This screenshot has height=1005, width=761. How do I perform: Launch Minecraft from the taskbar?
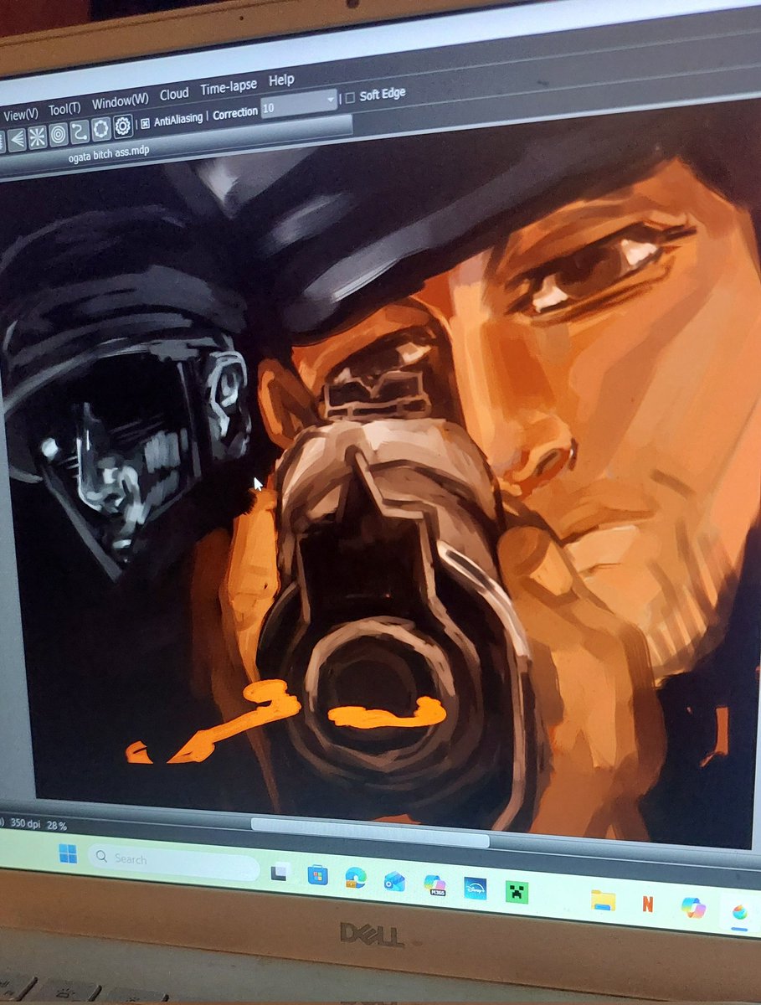tap(517, 891)
